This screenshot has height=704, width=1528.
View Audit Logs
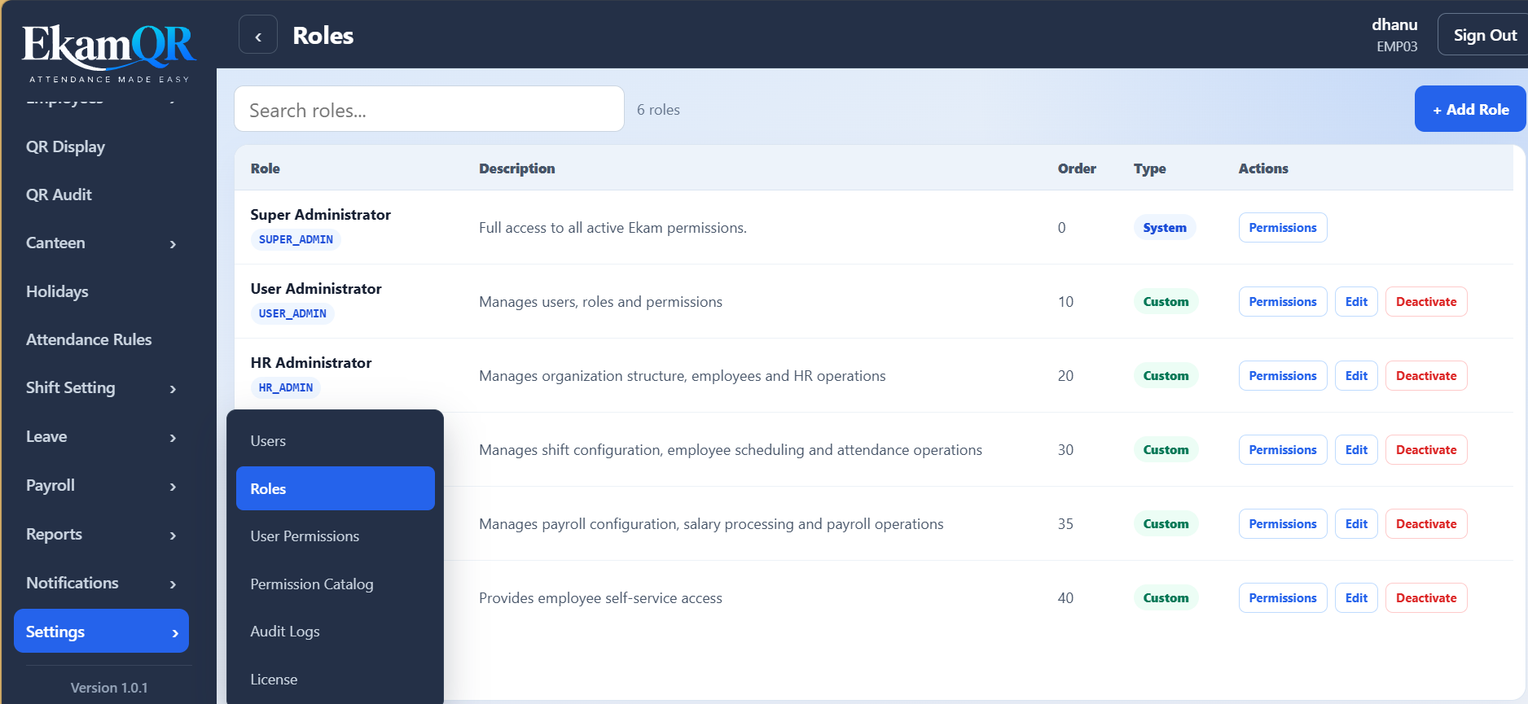coord(335,632)
